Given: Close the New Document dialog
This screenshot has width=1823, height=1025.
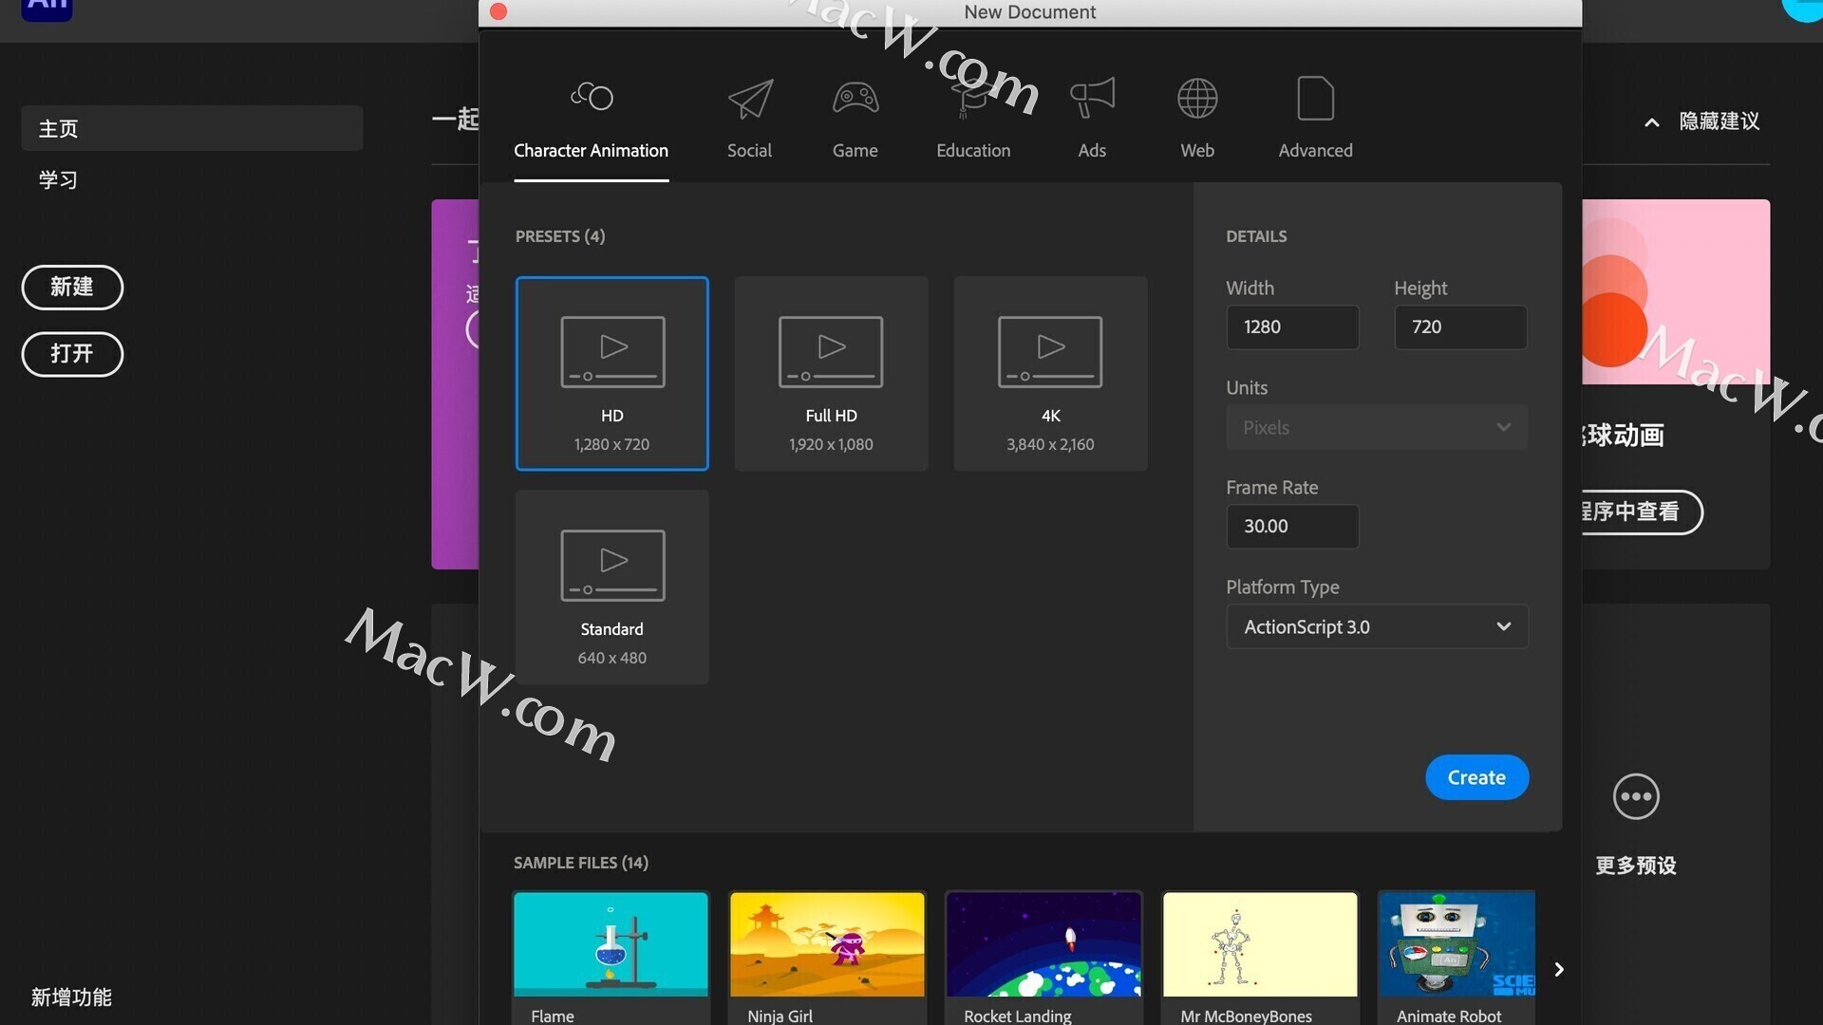Looking at the screenshot, I should point(498,11).
